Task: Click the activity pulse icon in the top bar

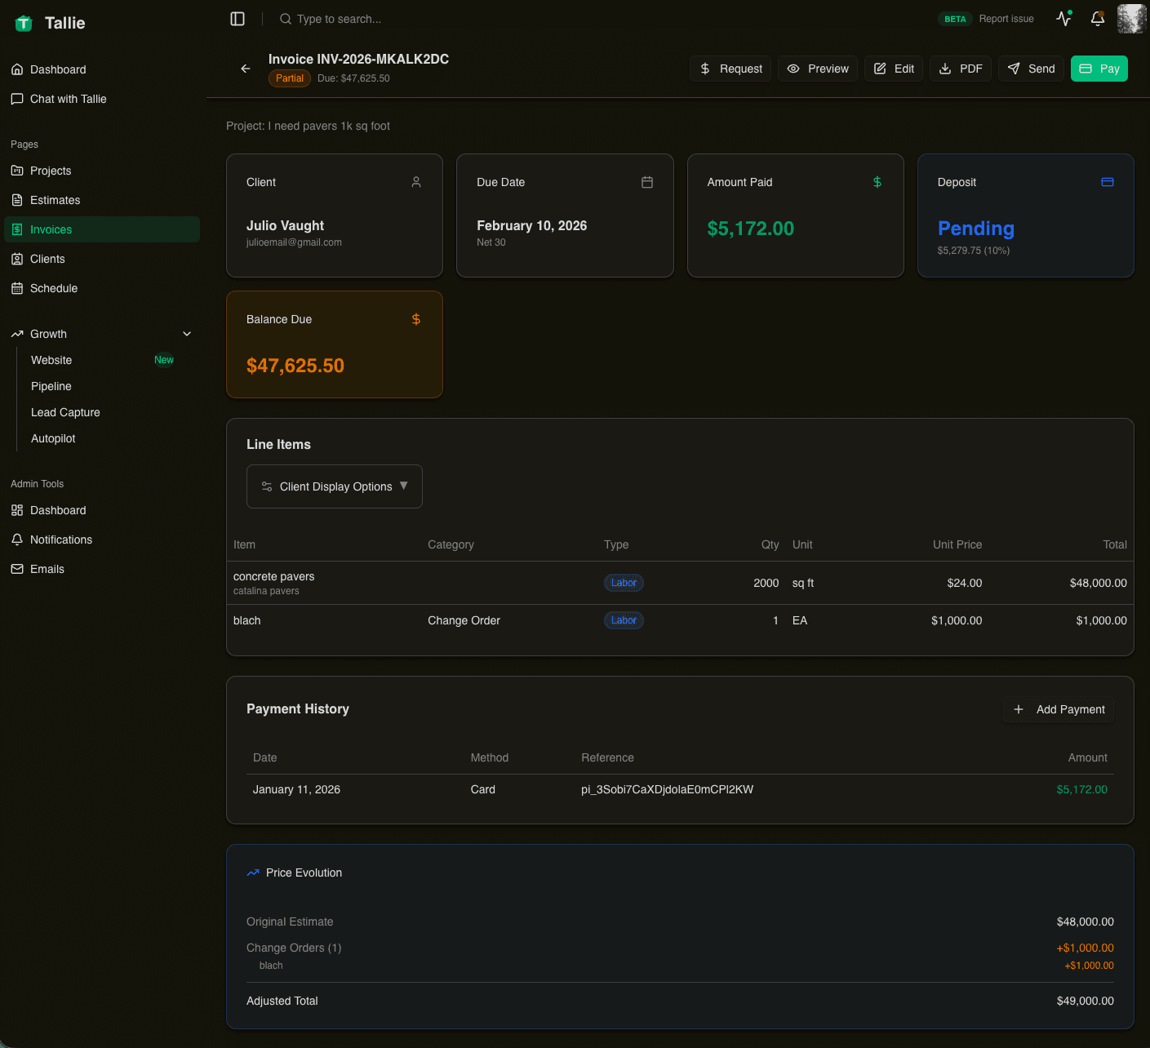Action: (1063, 17)
